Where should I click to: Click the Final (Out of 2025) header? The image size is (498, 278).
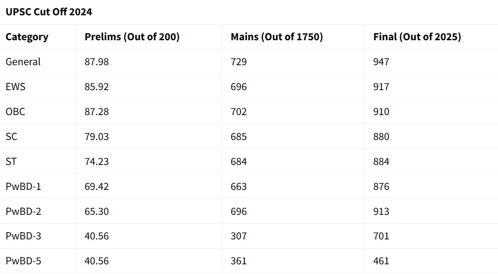coord(417,37)
